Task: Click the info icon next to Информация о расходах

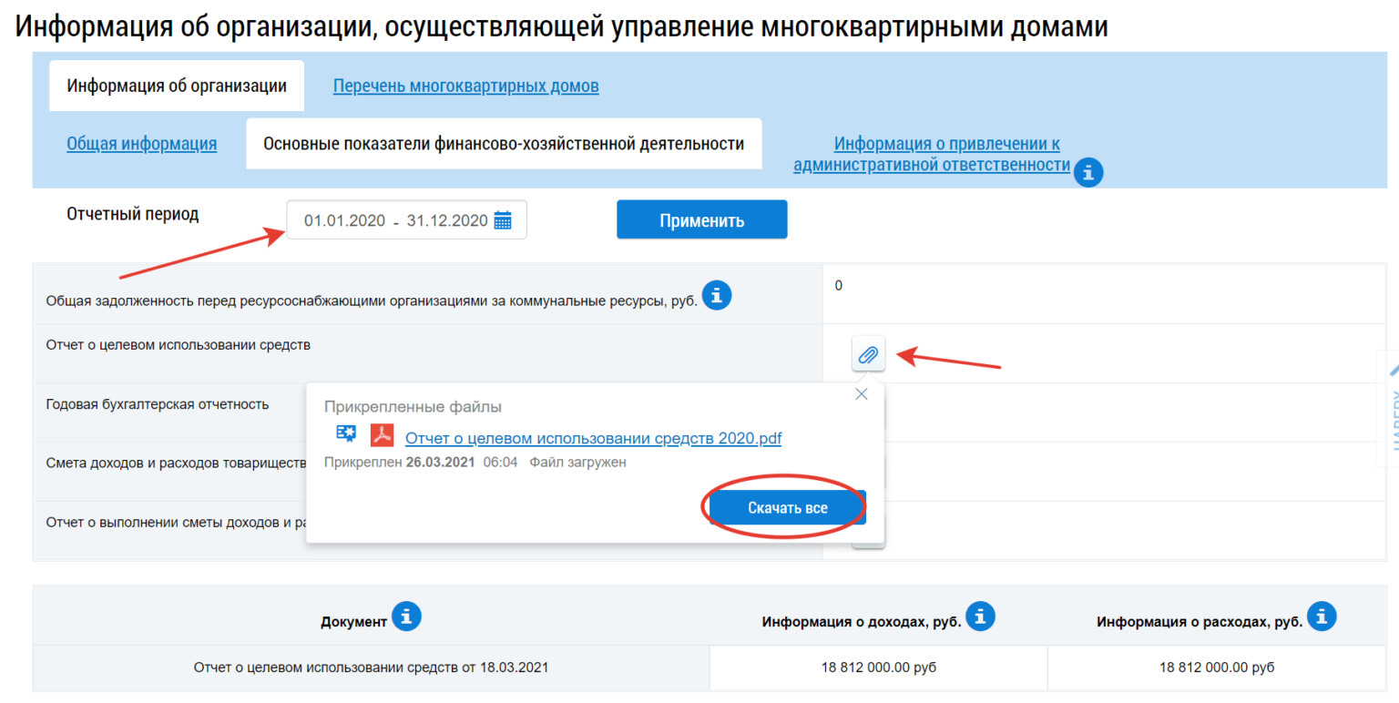Action: (1321, 616)
